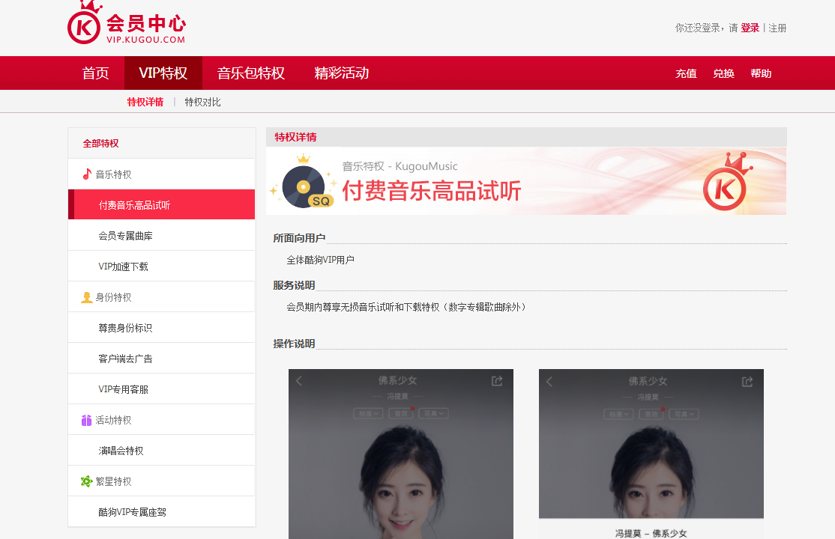835x539 pixels.
Task: Click the 服务说明 heading
Action: click(x=294, y=285)
